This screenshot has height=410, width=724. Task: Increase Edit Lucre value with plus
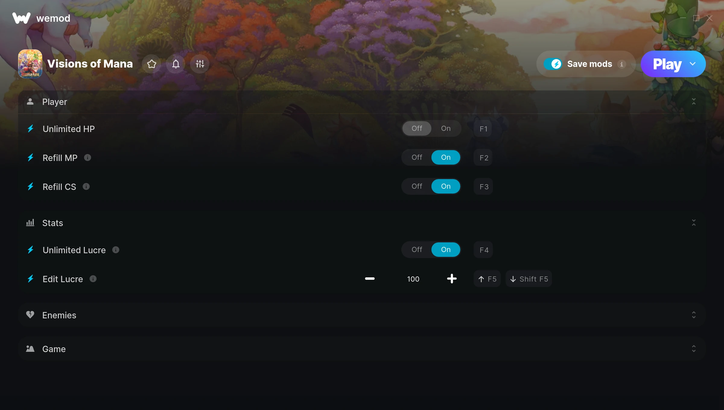(452, 279)
